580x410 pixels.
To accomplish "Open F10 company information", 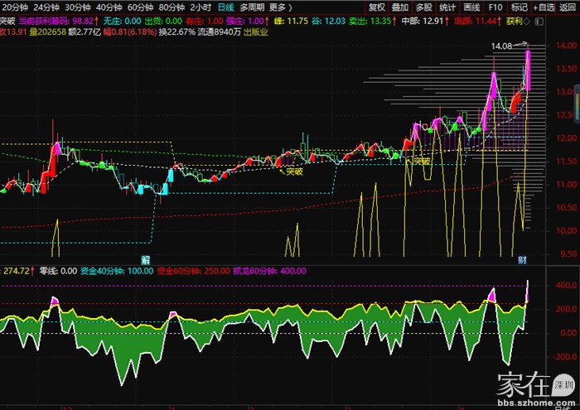I will (x=495, y=6).
